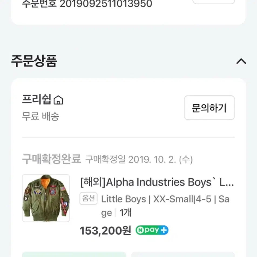Tap the 1개 quantity text
Image resolution: width=257 pixels, height=257 pixels.
[126, 213]
